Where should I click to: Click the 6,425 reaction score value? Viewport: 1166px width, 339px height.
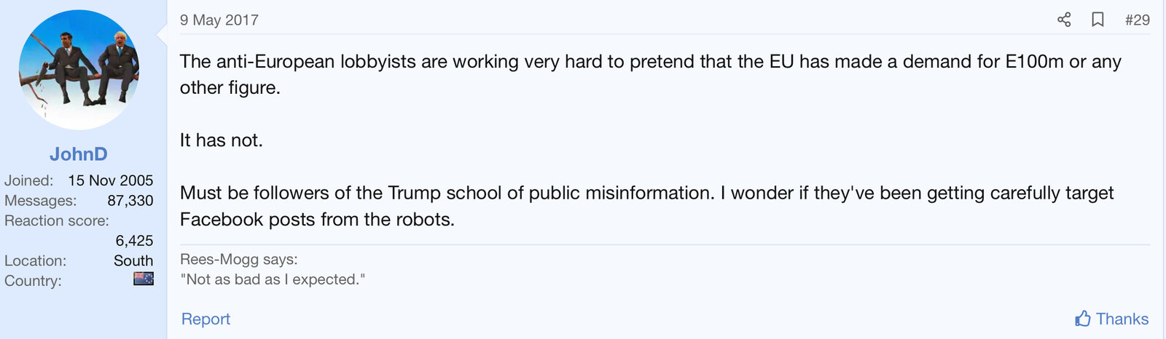134,241
